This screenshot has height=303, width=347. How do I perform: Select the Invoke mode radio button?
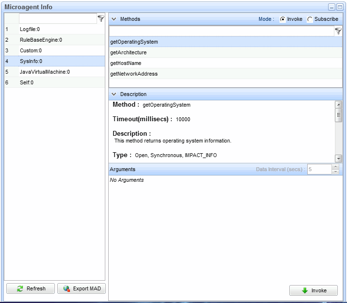coord(282,19)
